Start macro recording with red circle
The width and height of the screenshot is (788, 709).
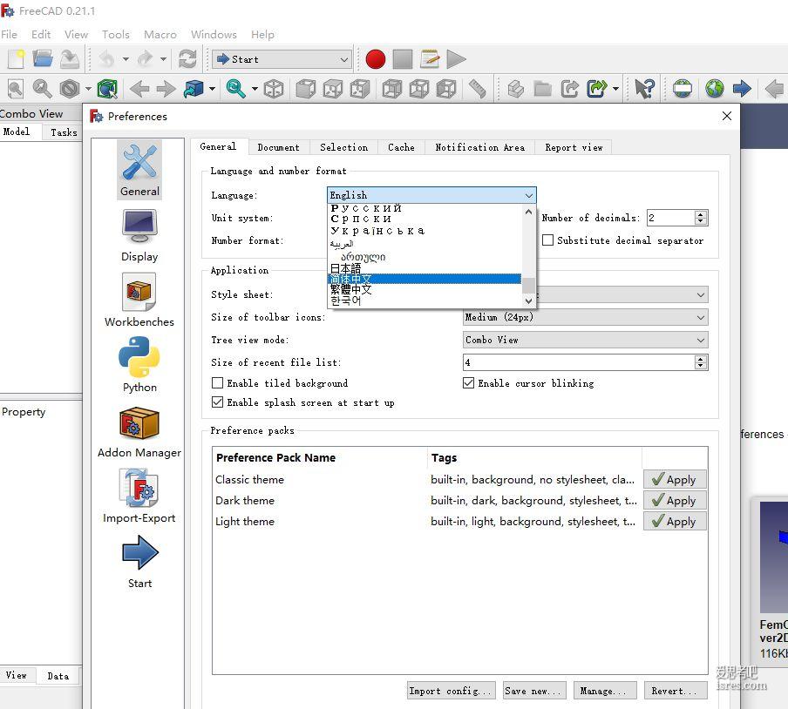click(375, 59)
